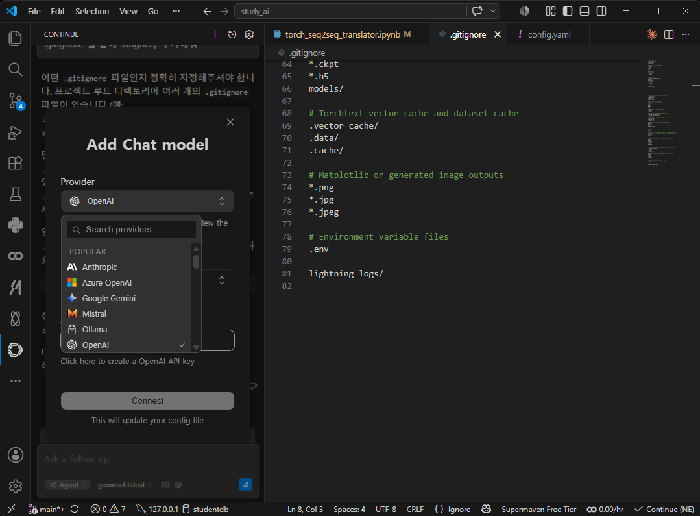700x516 pixels.
Task: Open the Edit menu
Action: click(58, 11)
